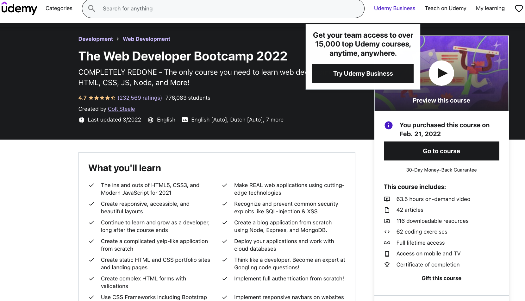Screen dimensions: 525x301
Task: Open Teach on Udemy
Action: (445, 8)
